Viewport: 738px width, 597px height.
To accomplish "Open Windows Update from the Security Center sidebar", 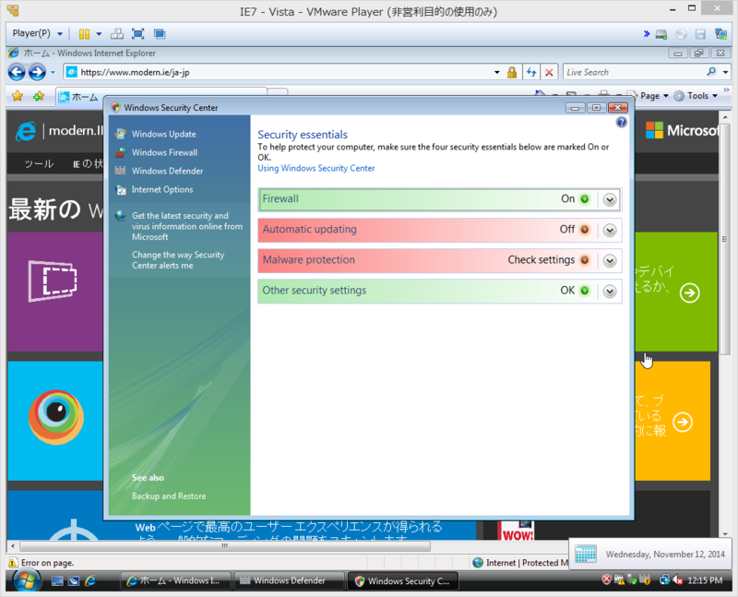I will (x=164, y=134).
